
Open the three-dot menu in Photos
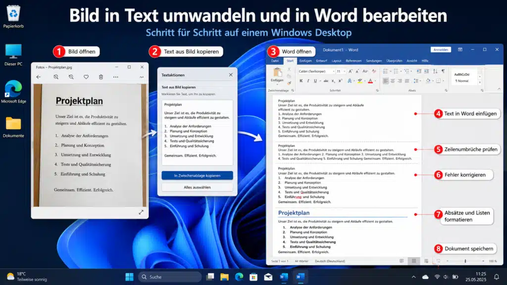(116, 77)
